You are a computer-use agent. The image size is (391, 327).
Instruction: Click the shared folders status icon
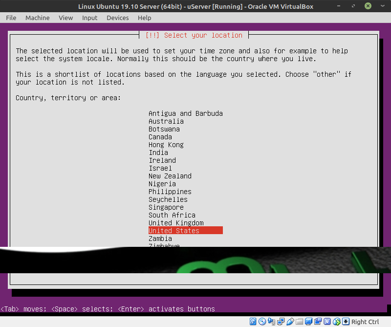tap(299, 322)
